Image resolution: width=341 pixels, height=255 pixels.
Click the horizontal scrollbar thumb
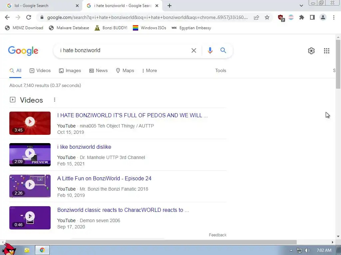151,242
